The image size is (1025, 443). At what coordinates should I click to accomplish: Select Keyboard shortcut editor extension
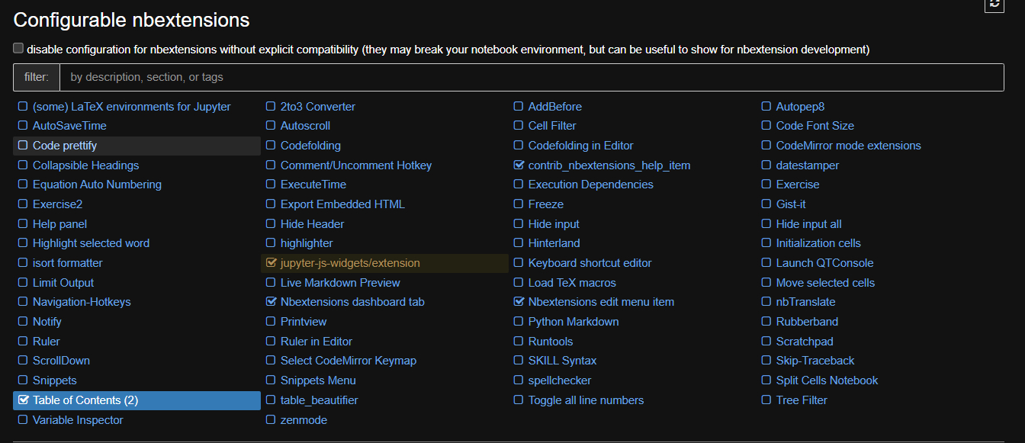coord(590,263)
